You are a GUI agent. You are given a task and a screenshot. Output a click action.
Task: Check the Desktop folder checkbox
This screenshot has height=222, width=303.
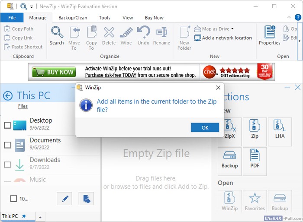coord(7,125)
